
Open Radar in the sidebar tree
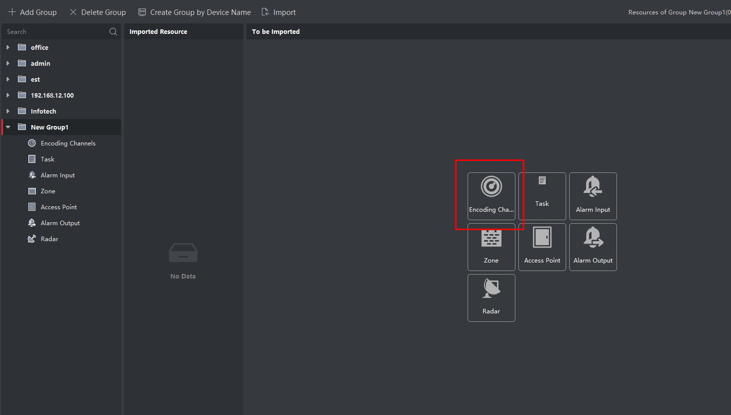click(49, 239)
